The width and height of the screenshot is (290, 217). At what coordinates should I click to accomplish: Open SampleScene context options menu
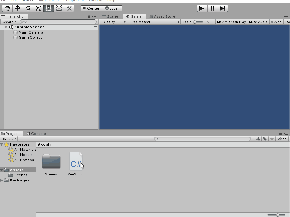click(x=95, y=27)
